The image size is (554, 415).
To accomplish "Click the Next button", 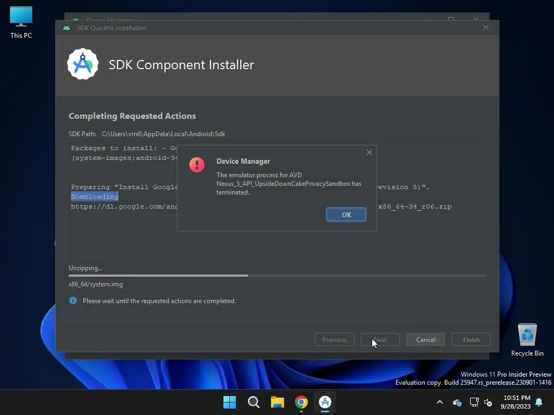I will point(380,339).
